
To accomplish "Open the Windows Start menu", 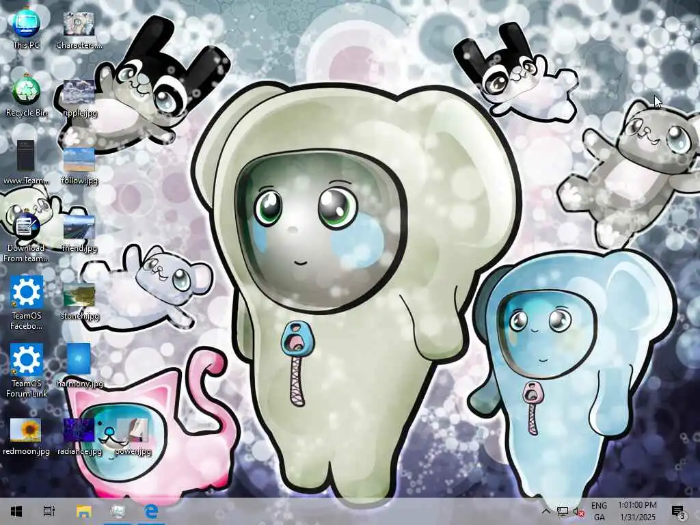I will (x=16, y=511).
